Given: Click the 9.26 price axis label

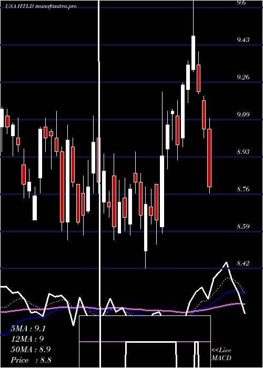Looking at the screenshot, I should tap(243, 77).
